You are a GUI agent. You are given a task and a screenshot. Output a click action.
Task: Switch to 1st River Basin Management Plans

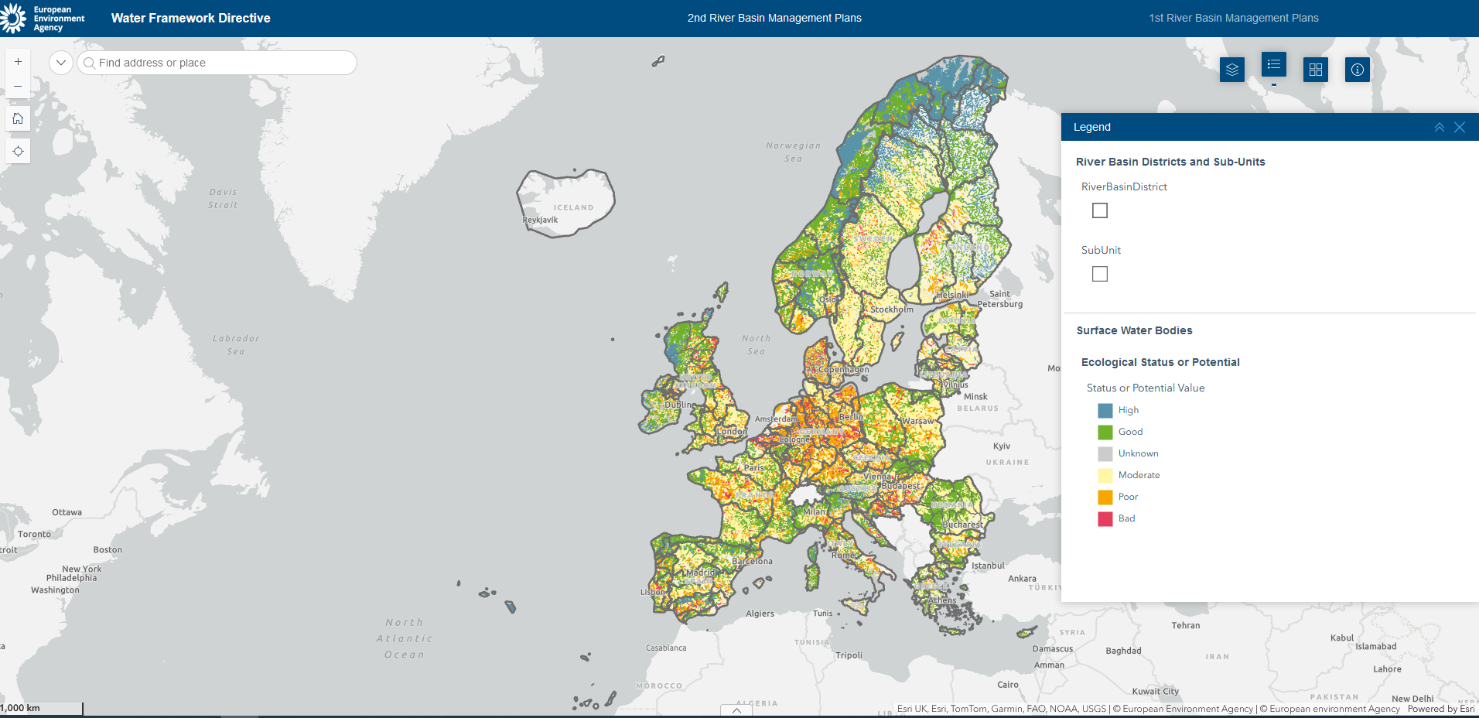click(1234, 18)
